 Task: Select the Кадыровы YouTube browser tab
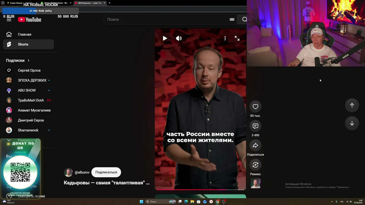pos(90,3)
